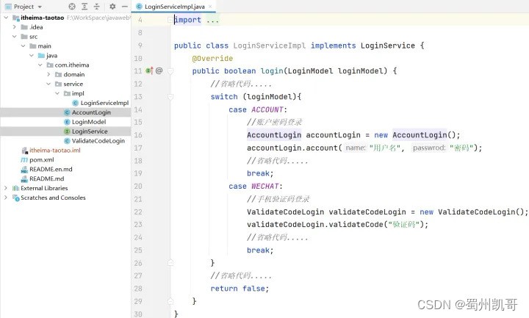
Task: Click the Collapse All icon in Project panel
Action: 98,7
